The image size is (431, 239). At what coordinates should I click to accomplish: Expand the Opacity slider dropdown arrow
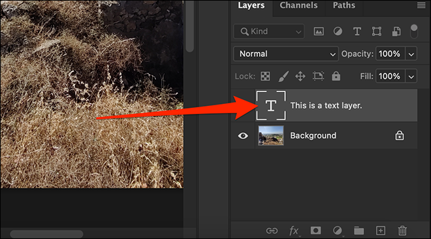click(411, 54)
